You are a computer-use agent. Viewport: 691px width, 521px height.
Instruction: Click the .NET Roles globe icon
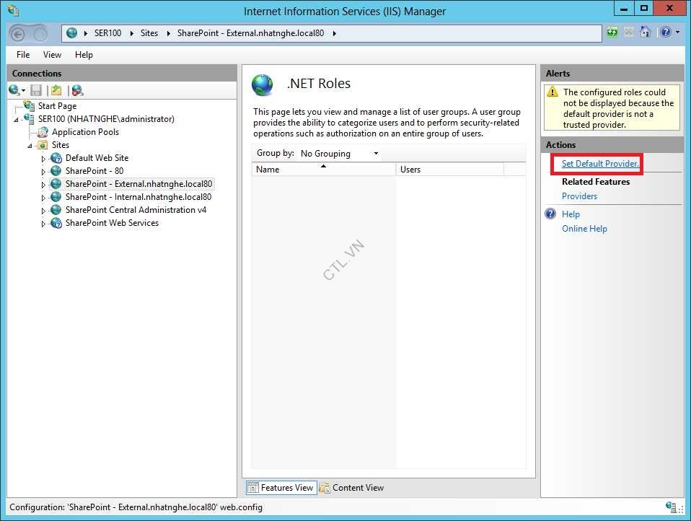(263, 84)
